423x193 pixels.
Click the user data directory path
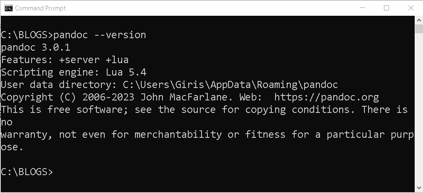pyautogui.click(x=230, y=85)
